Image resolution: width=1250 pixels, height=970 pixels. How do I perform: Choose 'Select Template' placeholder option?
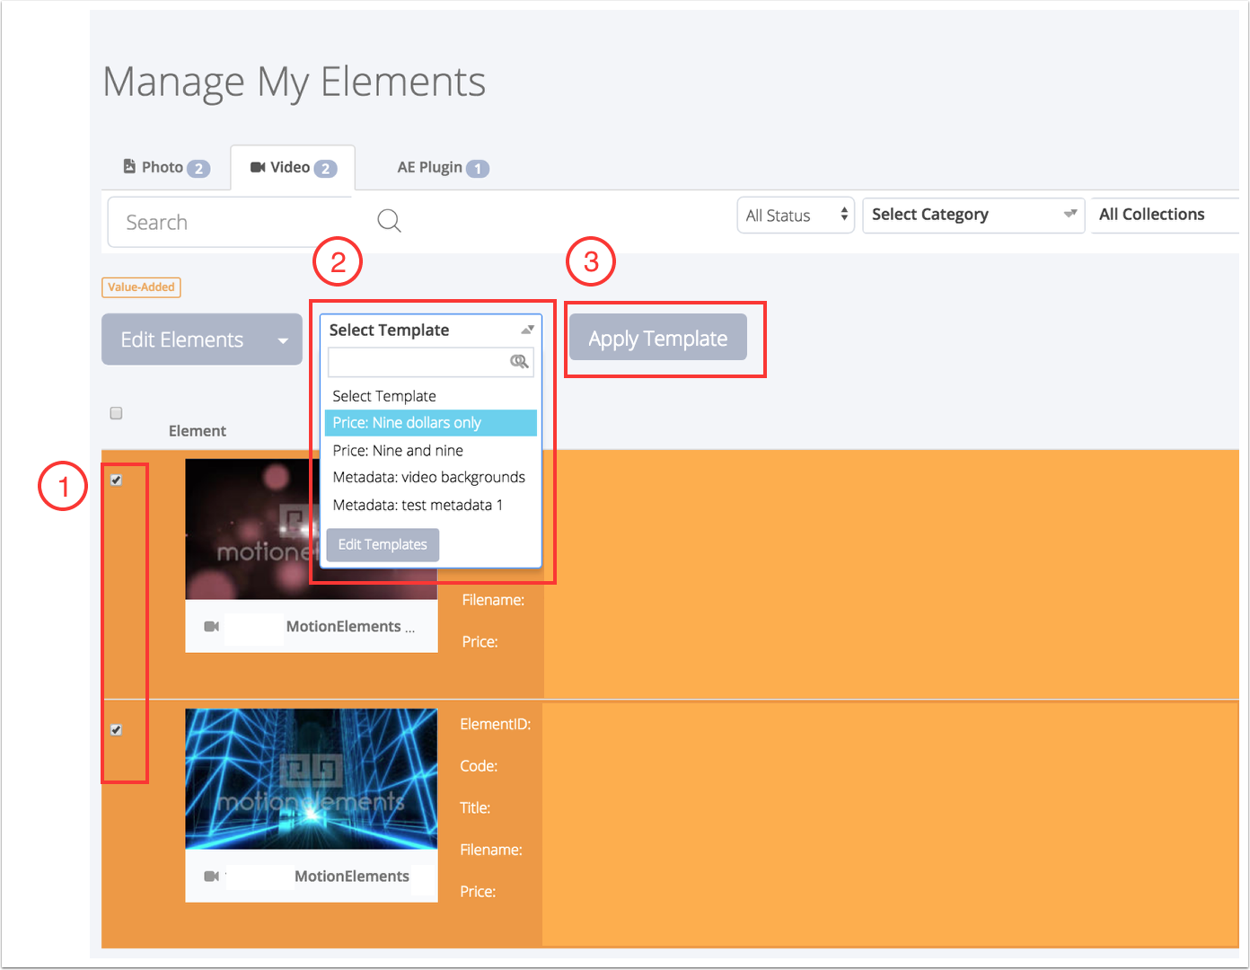[x=431, y=396]
